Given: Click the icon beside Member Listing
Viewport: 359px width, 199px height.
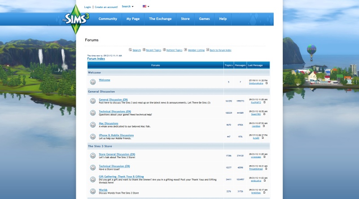Looking at the screenshot, I should coord(185,50).
